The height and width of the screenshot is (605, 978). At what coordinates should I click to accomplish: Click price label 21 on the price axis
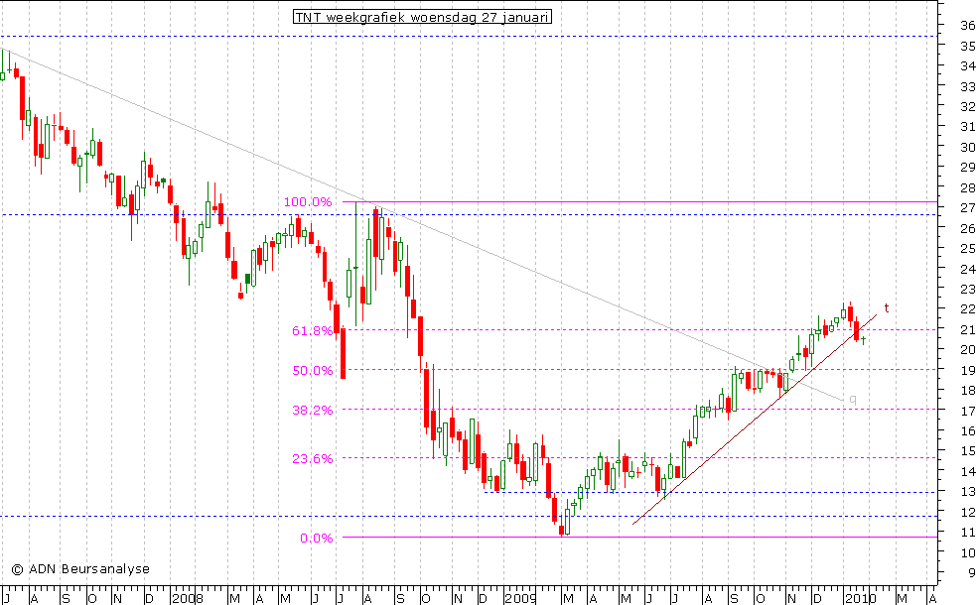(x=968, y=330)
